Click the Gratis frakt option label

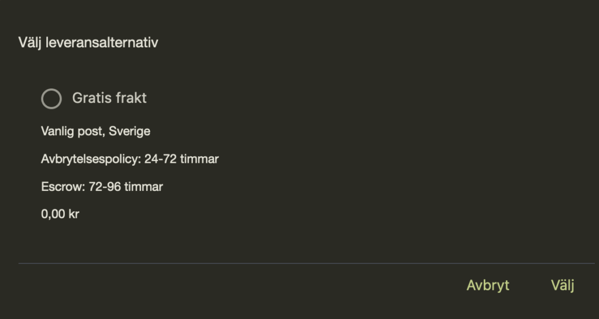109,98
